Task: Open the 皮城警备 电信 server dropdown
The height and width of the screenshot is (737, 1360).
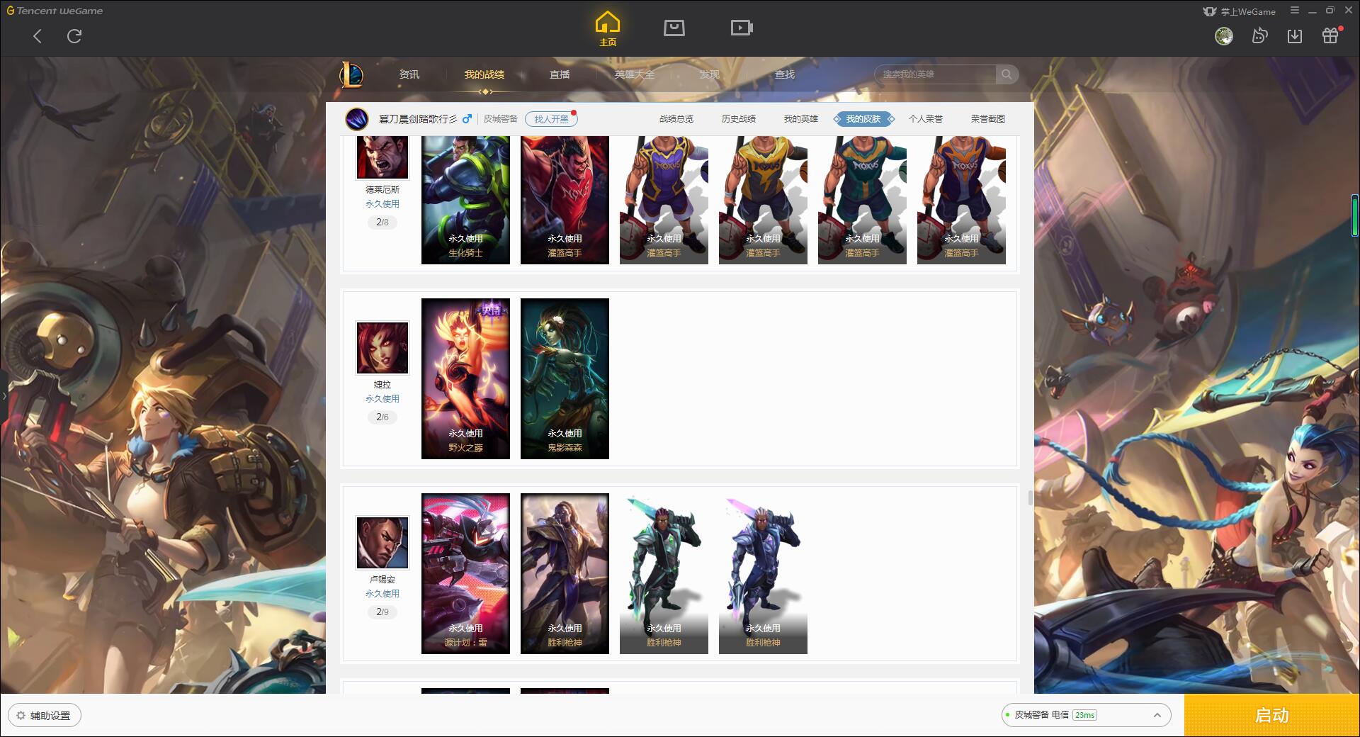Action: click(x=1085, y=715)
